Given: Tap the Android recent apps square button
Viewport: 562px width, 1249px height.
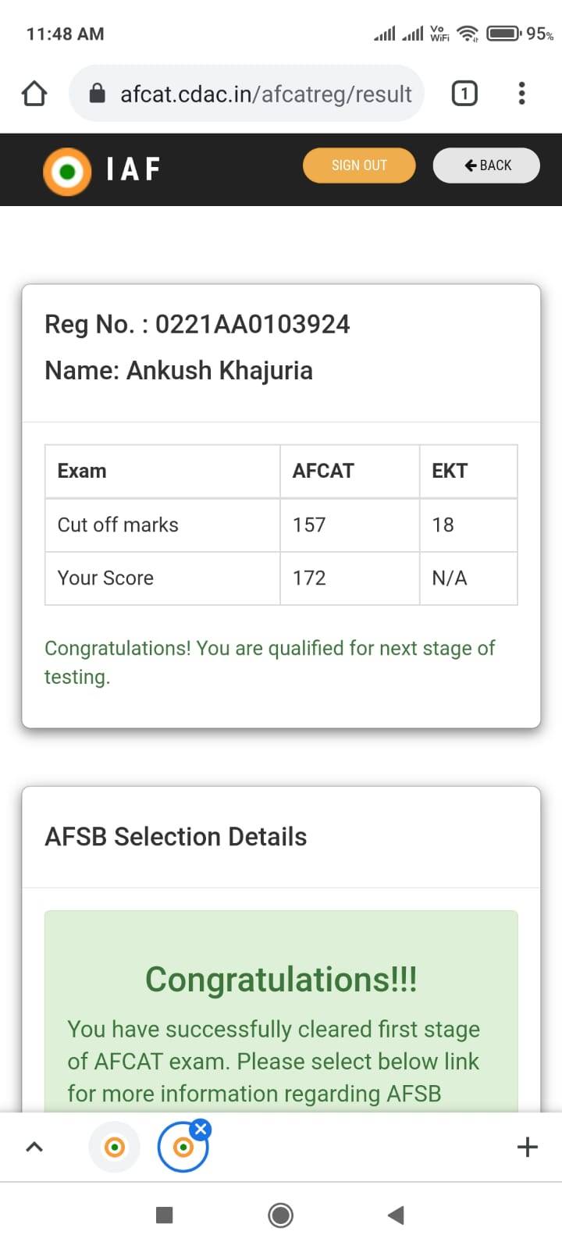Looking at the screenshot, I should point(164,1215).
